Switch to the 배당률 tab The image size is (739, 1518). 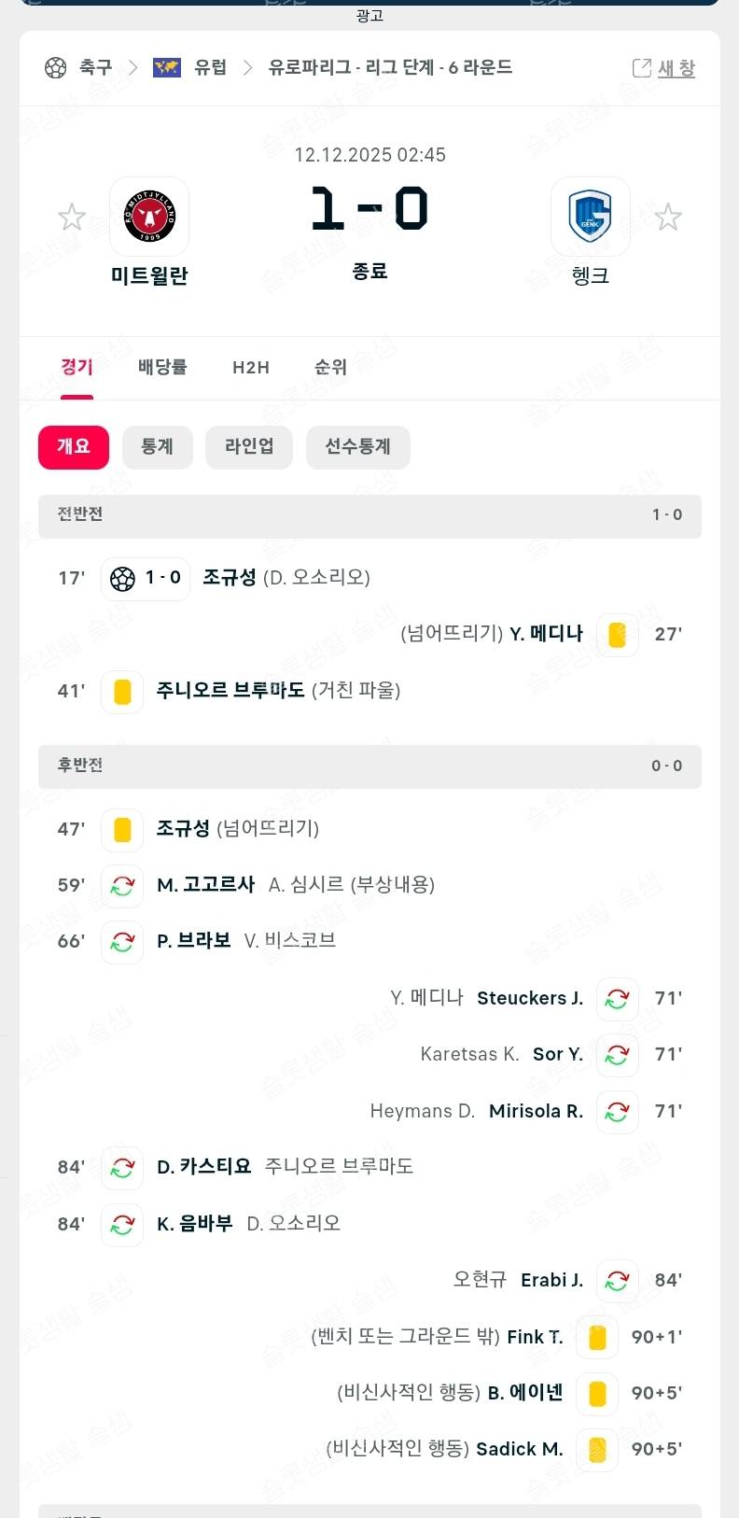coord(162,367)
